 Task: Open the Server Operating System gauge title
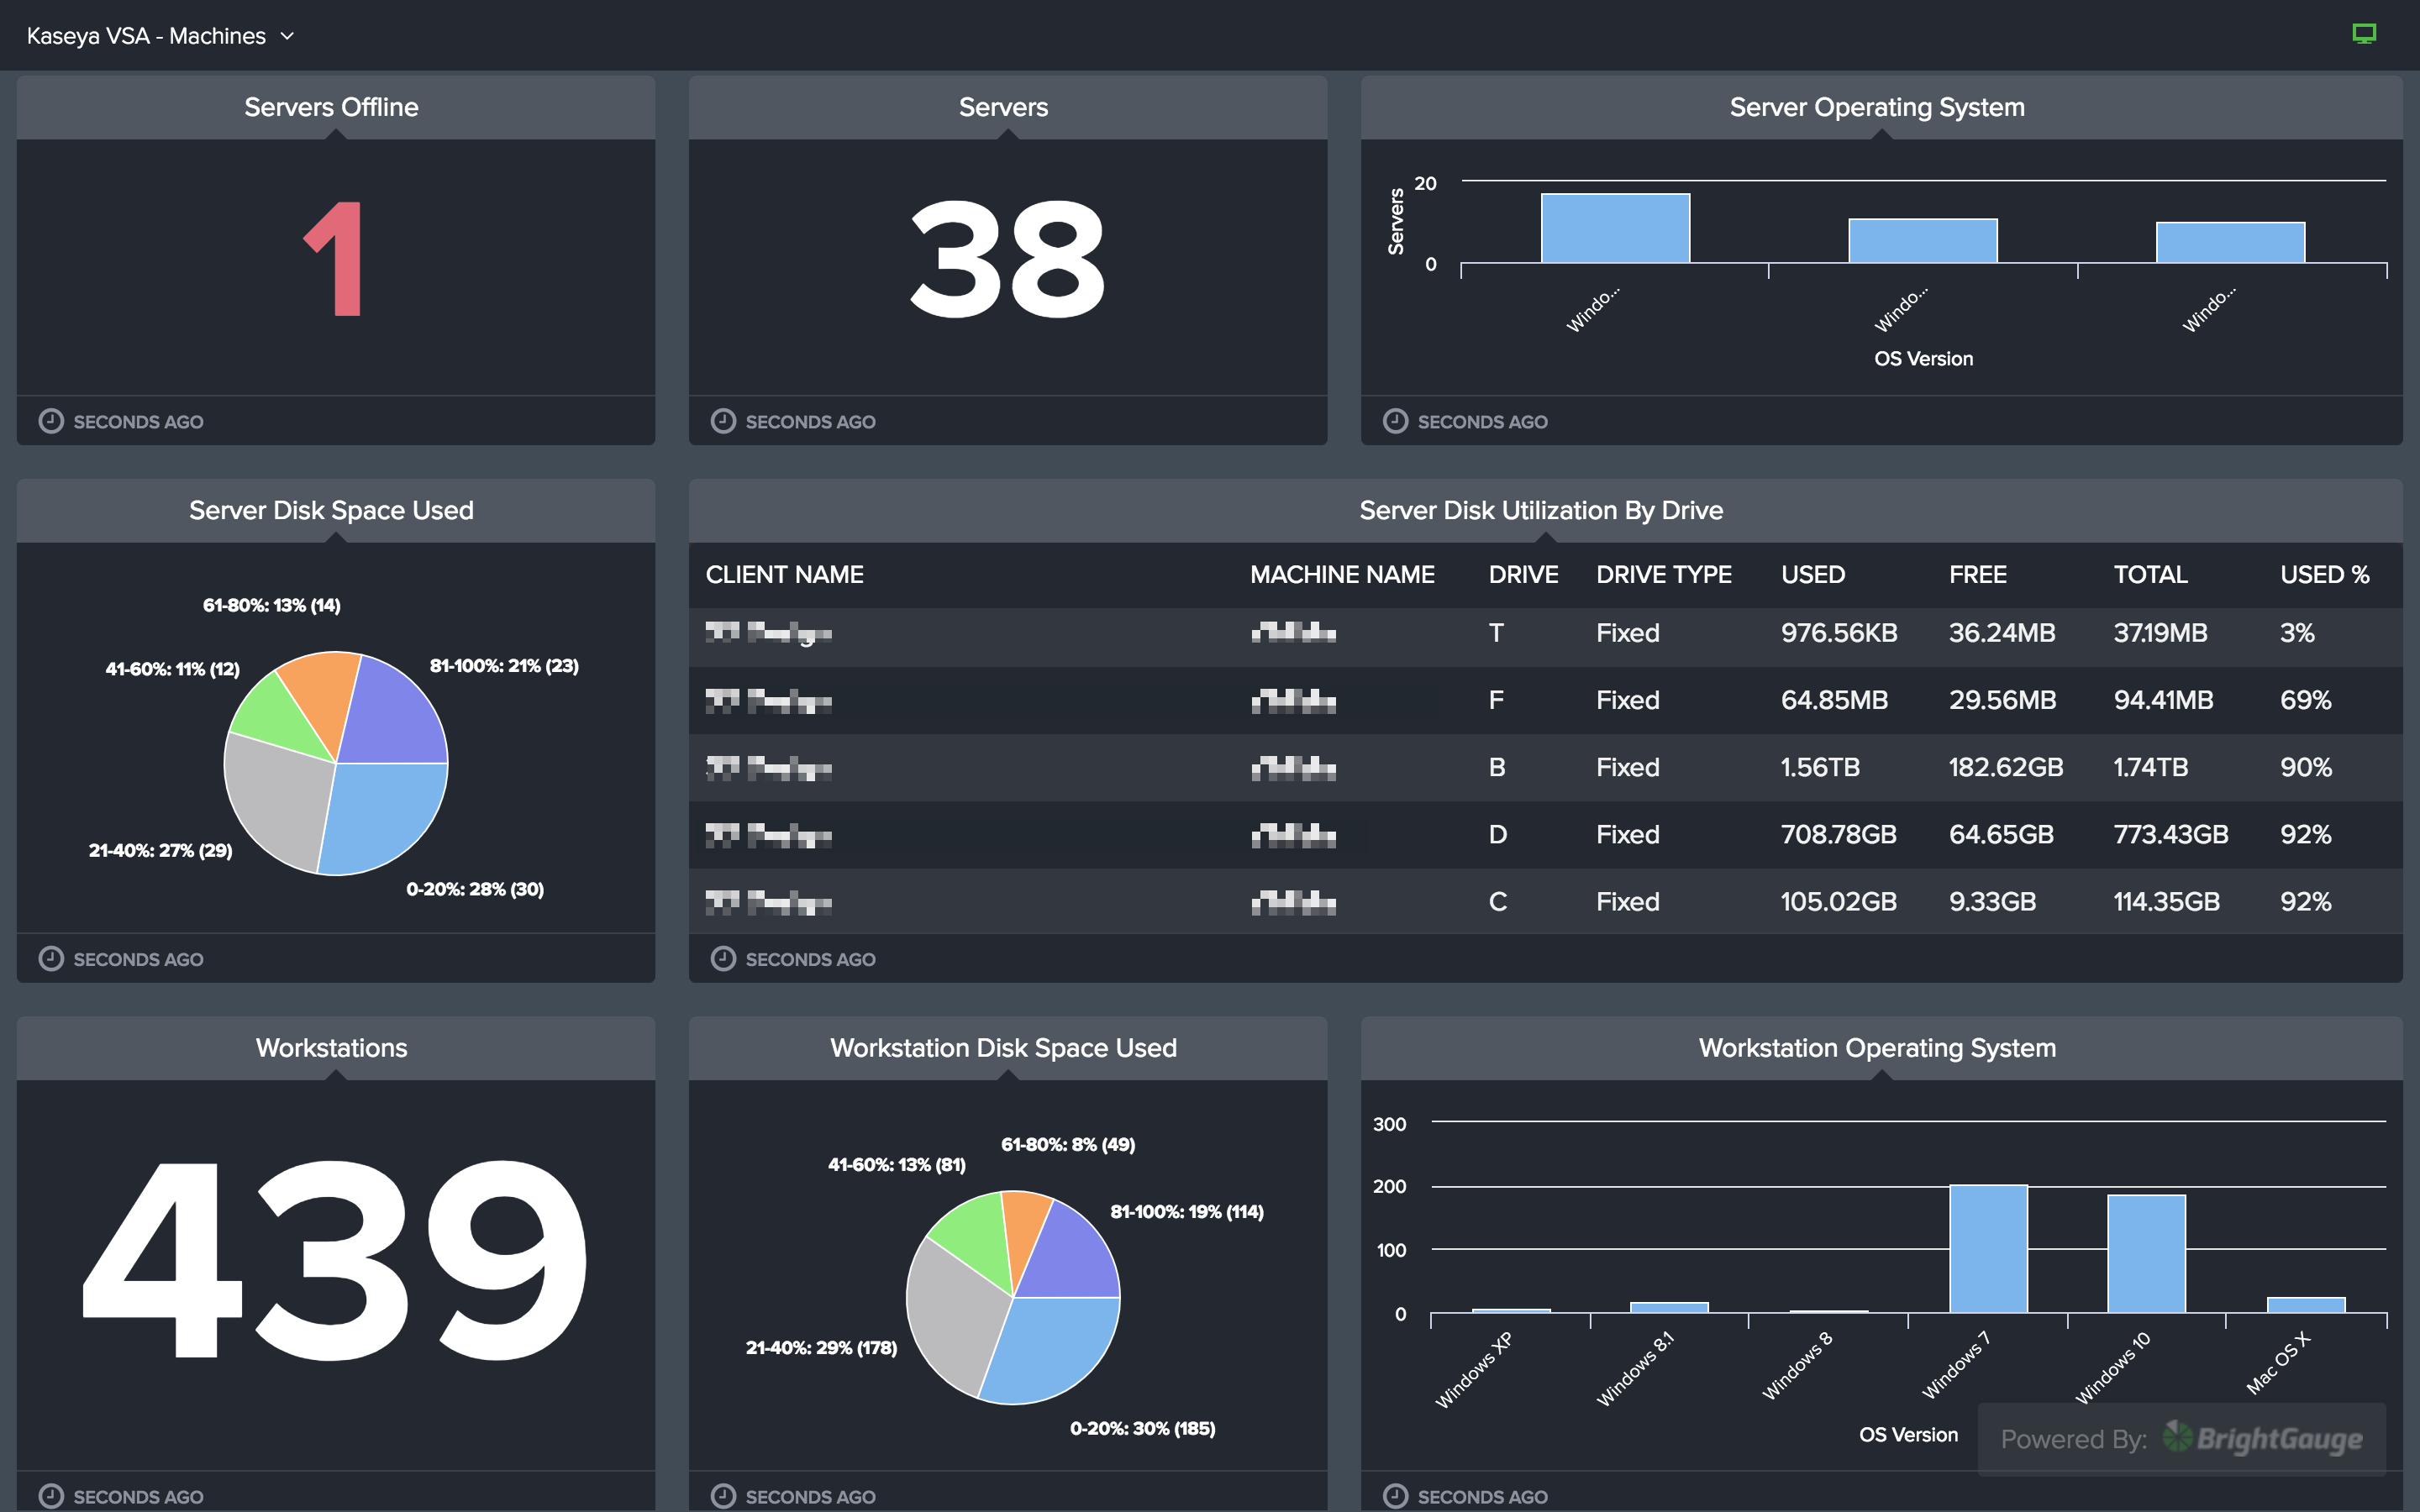click(1877, 107)
